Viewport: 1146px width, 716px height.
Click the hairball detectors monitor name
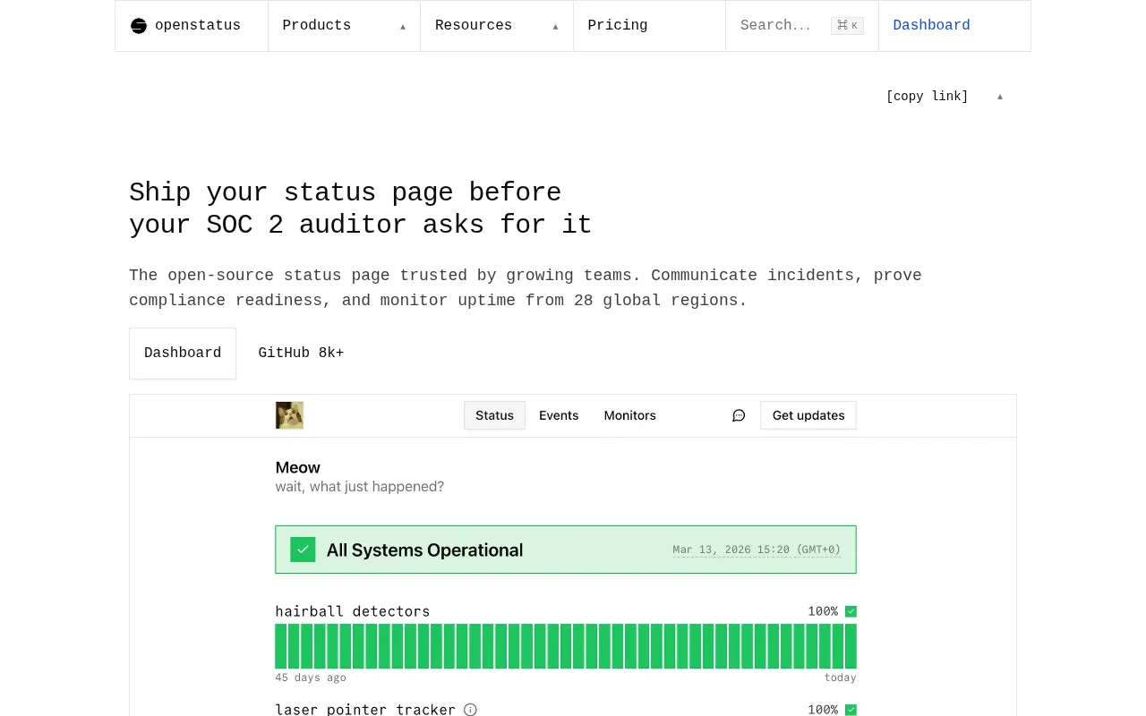pyautogui.click(x=353, y=611)
